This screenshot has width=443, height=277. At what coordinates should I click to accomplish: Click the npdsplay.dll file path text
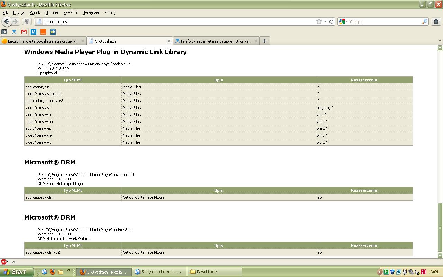point(85,64)
